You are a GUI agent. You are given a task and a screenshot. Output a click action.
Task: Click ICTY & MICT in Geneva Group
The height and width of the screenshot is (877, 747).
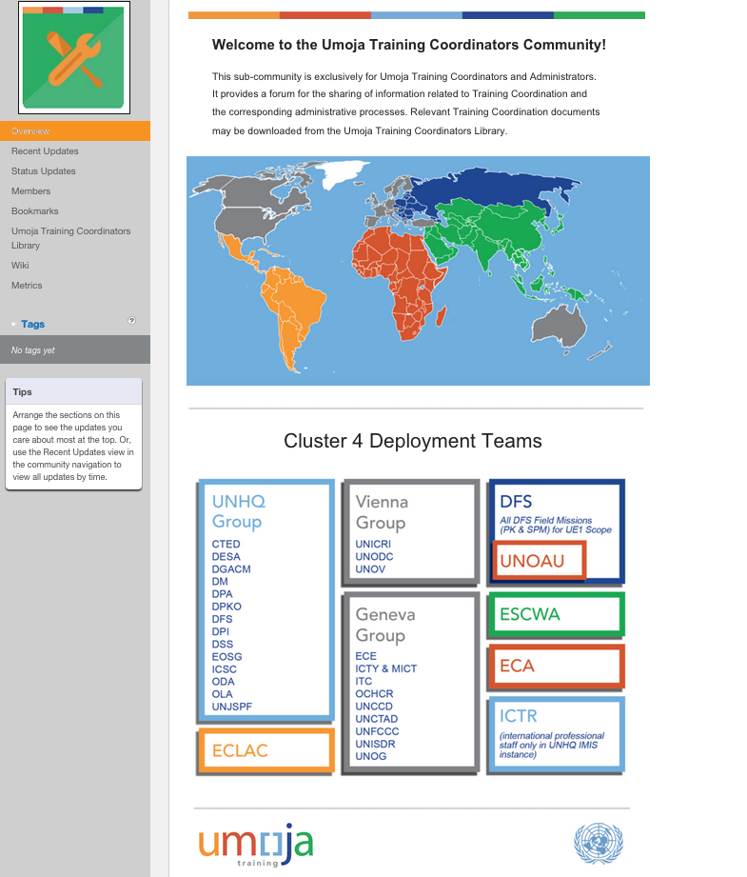click(385, 668)
